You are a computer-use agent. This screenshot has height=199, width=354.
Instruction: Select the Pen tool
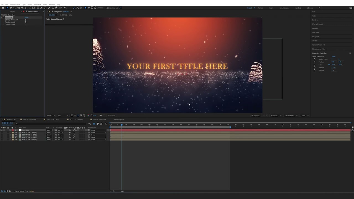tap(41, 8)
